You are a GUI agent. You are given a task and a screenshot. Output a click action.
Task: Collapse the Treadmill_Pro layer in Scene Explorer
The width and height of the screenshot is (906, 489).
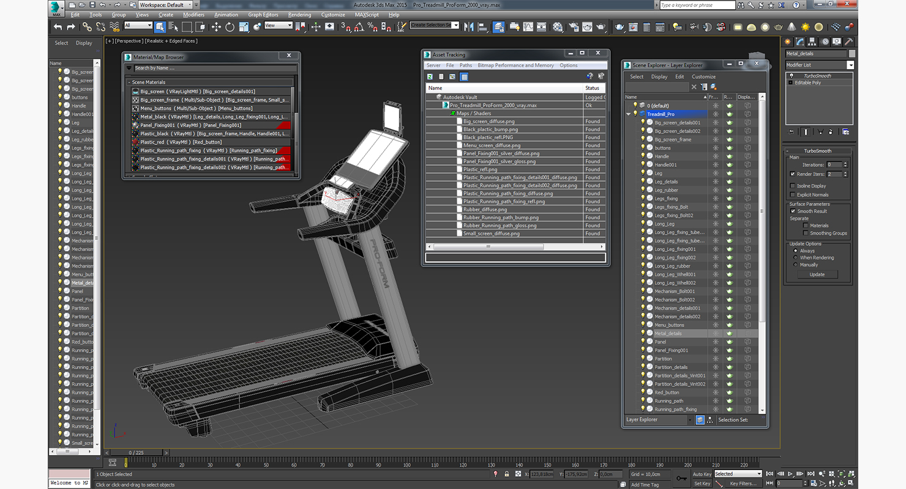click(628, 114)
